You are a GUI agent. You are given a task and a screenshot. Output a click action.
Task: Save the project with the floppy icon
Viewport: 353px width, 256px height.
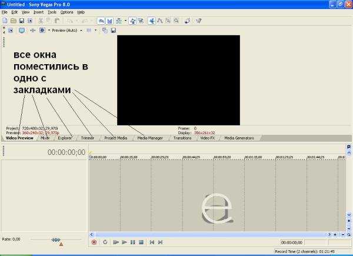click(x=22, y=21)
